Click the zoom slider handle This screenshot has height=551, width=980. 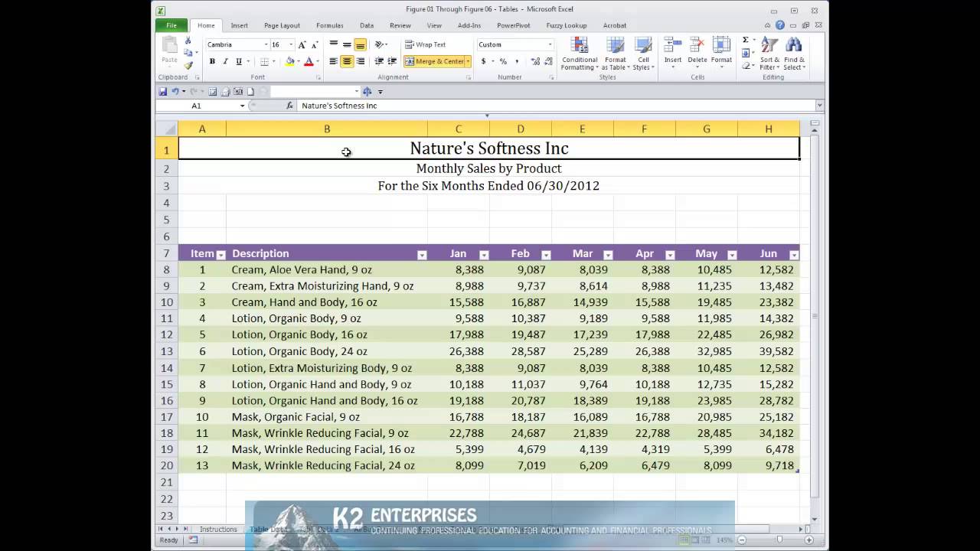[x=779, y=540]
